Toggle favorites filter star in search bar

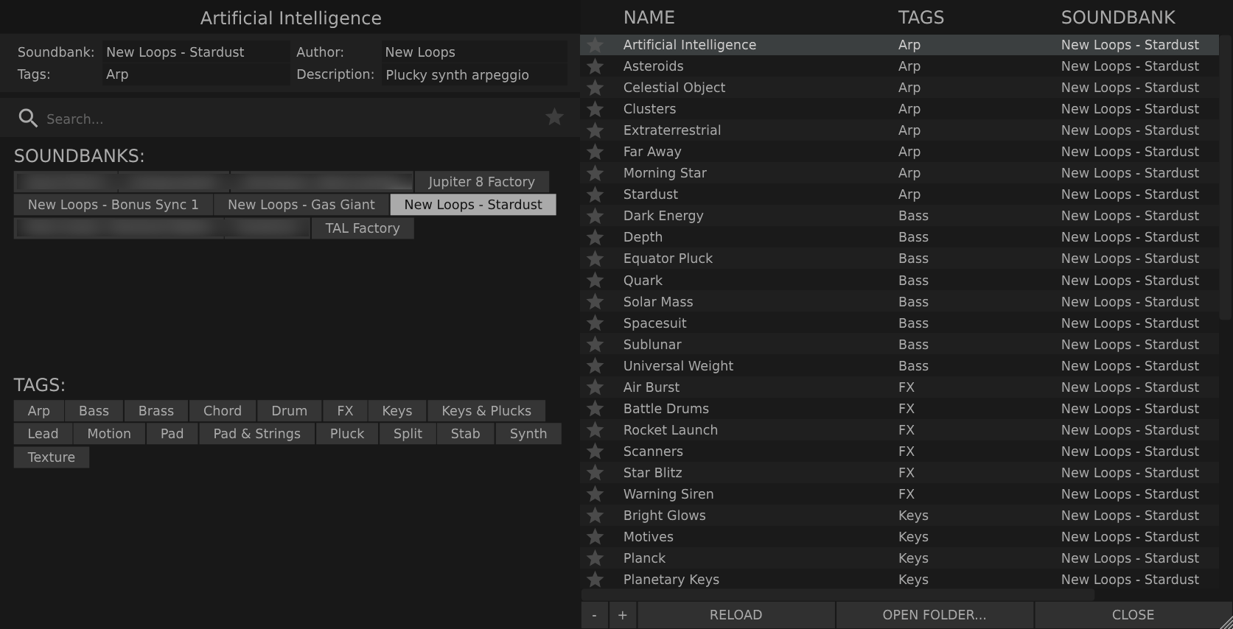(554, 117)
